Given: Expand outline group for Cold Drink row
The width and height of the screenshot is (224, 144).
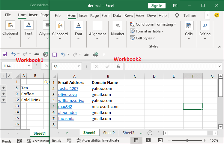Looking at the screenshot, I should pyautogui.click(x=4, y=100).
